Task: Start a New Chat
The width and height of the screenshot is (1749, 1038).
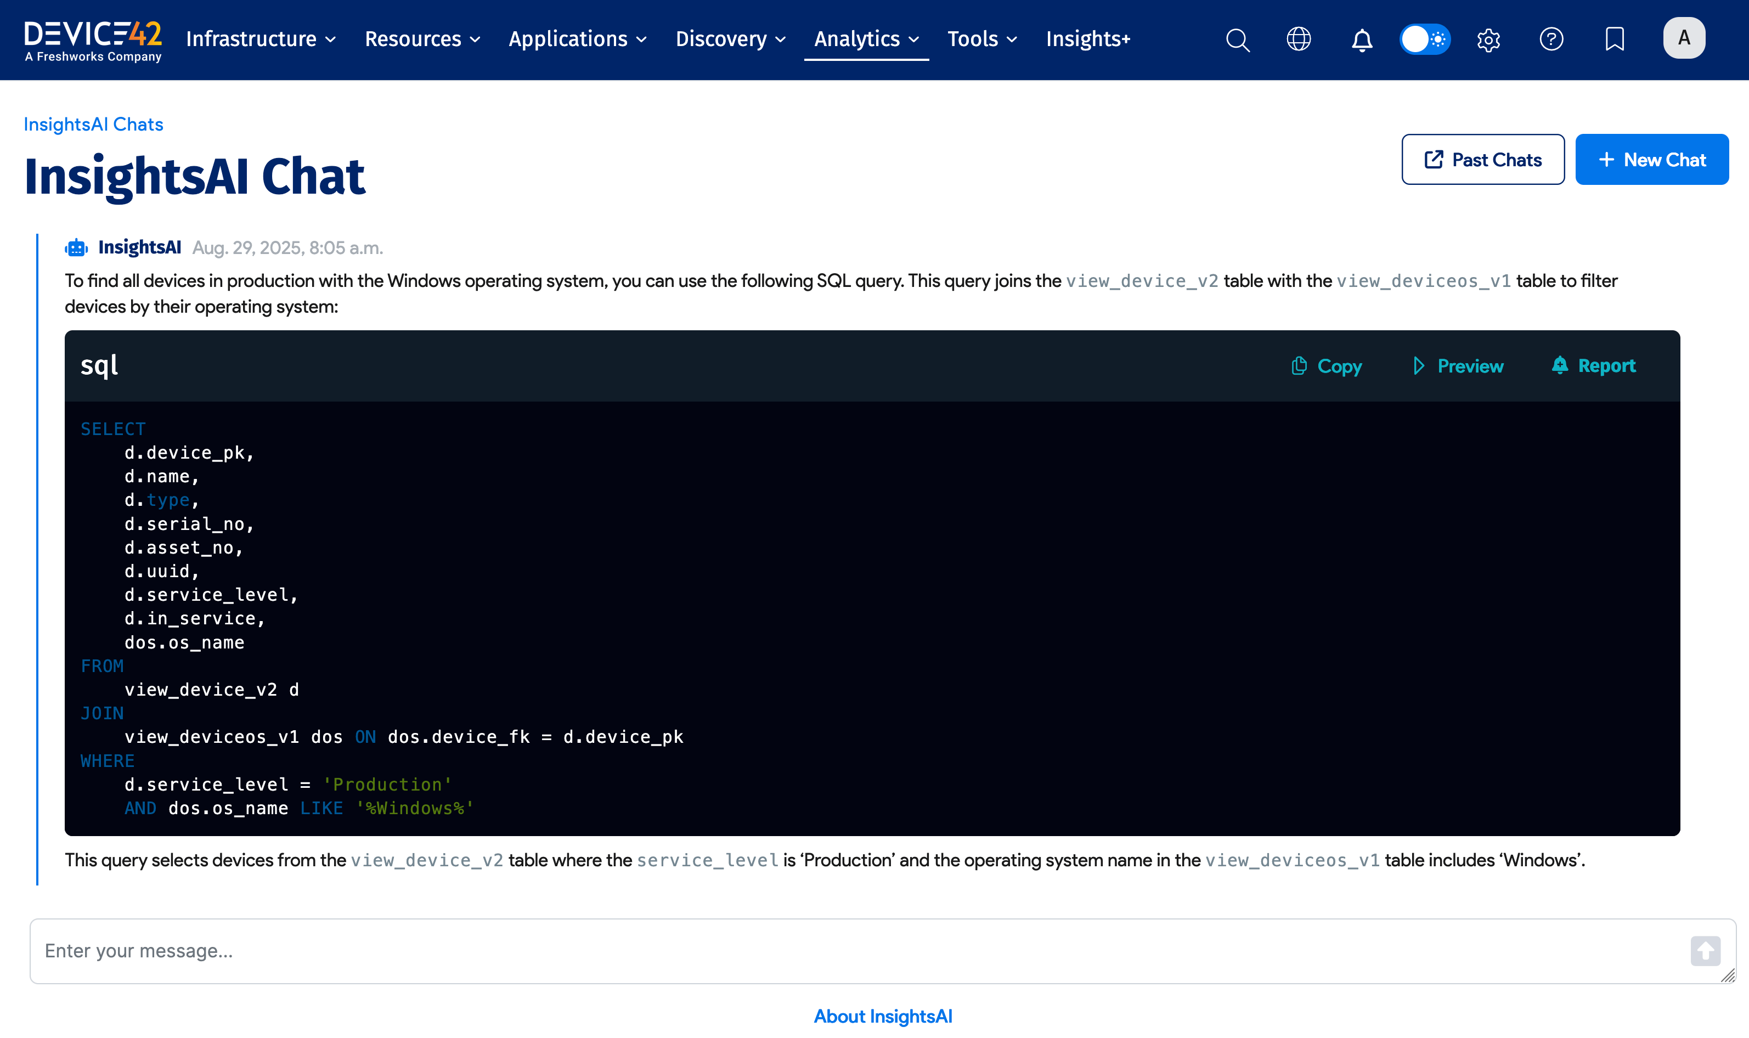Action: pos(1651,160)
